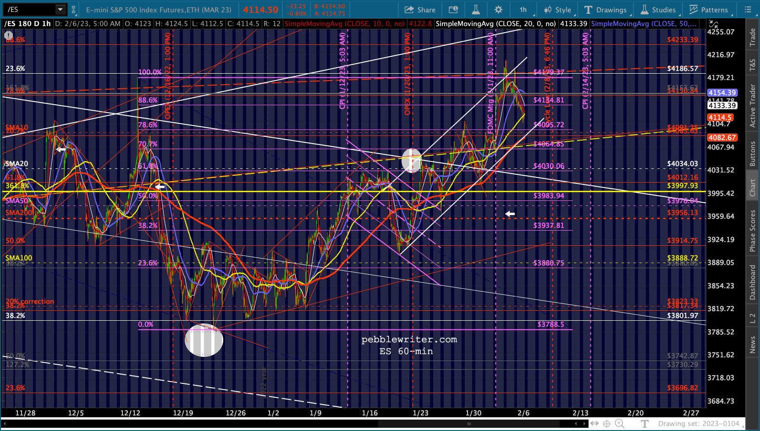Screen dimensions: 760x431
Task: Click the 4122.8 red SMA value
Action: click(x=420, y=24)
